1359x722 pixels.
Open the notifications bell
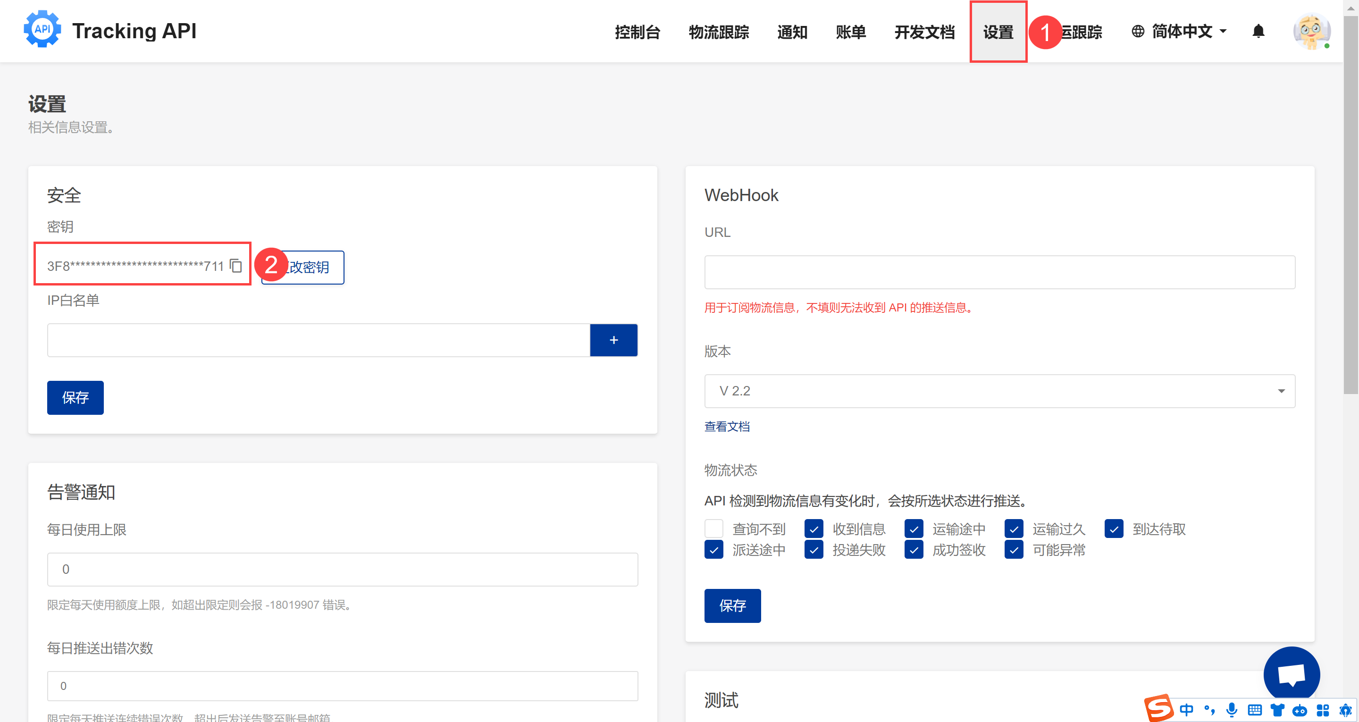pyautogui.click(x=1258, y=32)
